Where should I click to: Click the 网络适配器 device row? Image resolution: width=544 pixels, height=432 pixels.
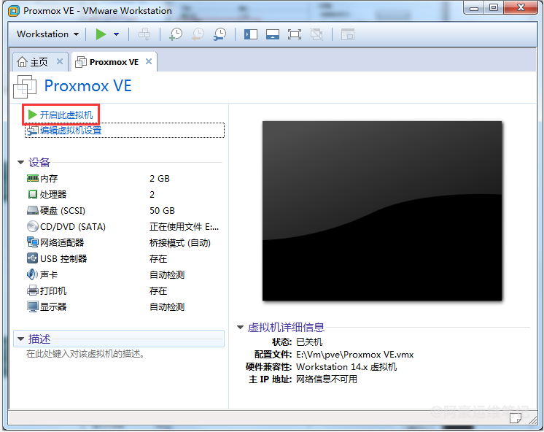(x=123, y=243)
